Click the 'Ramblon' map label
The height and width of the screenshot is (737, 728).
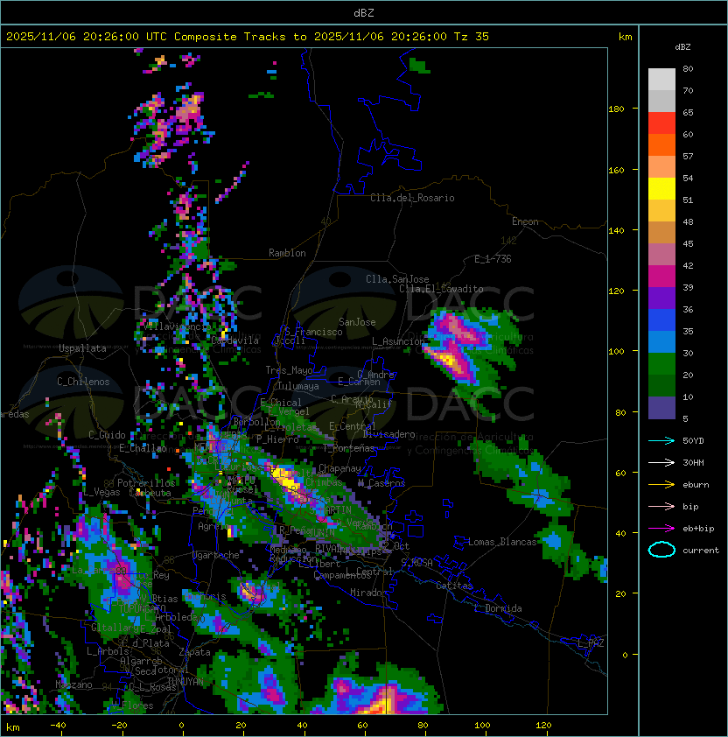click(x=287, y=253)
